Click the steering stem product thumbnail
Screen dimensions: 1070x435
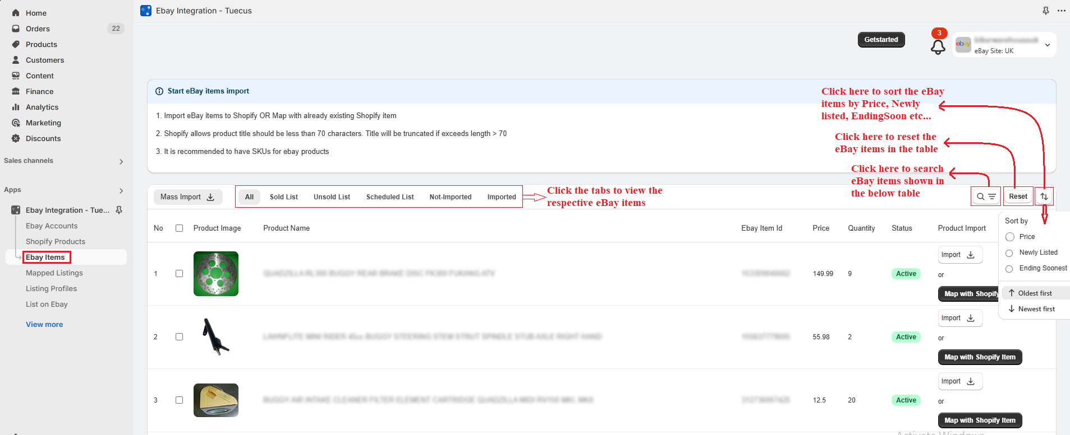pos(216,337)
